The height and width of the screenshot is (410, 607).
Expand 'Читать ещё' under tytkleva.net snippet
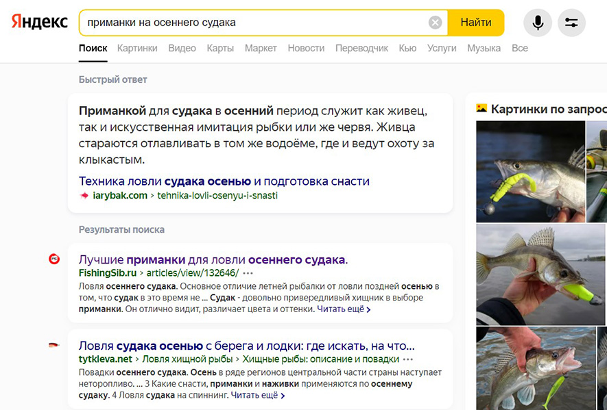coord(258,396)
